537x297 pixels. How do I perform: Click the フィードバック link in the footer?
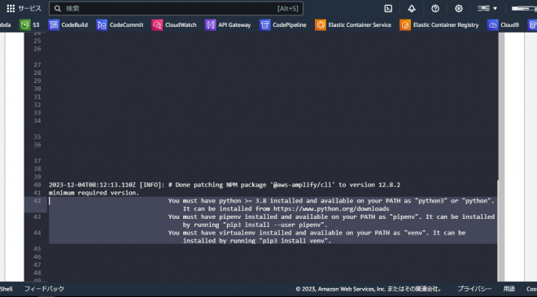tap(44, 289)
